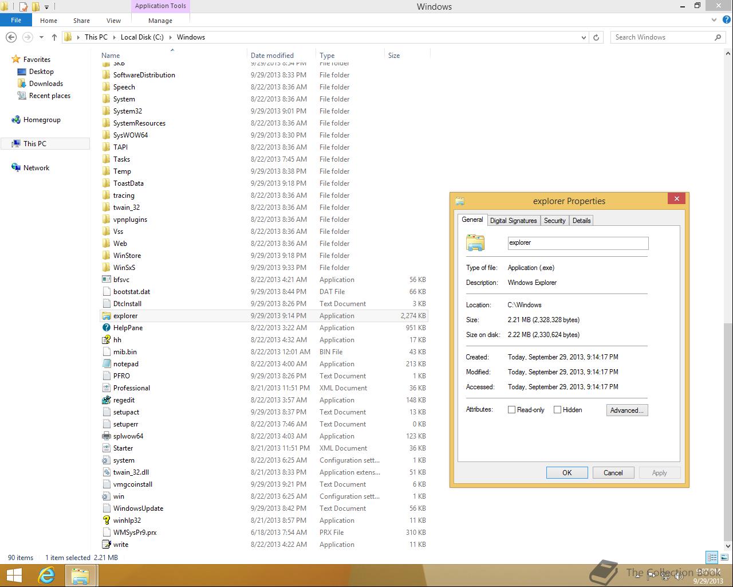Switch to Digital Signatures tab
This screenshot has height=587, width=733.
(513, 221)
